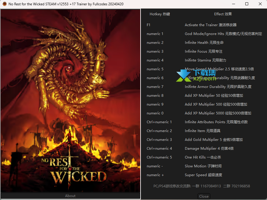The width and height of the screenshot is (267, 200).
Task: Click the 'numeric 1' hotkey label
Action: pos(155,34)
